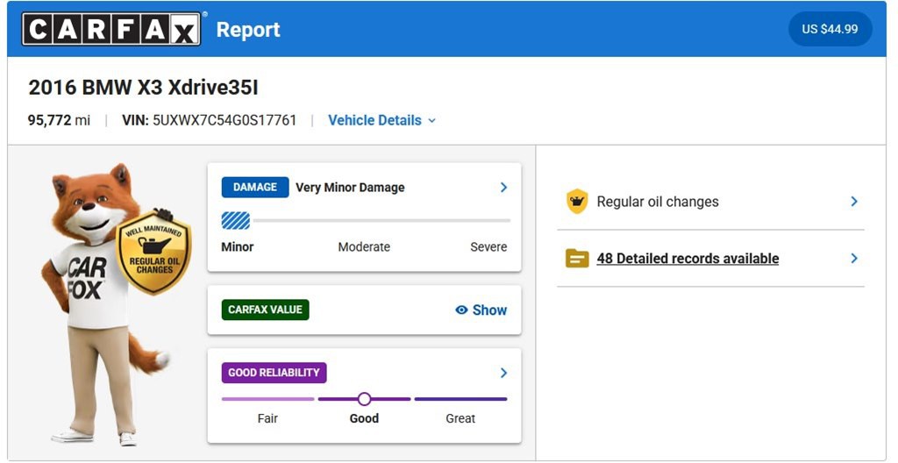Click the folder icon beside detailed records
This screenshot has height=463, width=898.
click(577, 259)
